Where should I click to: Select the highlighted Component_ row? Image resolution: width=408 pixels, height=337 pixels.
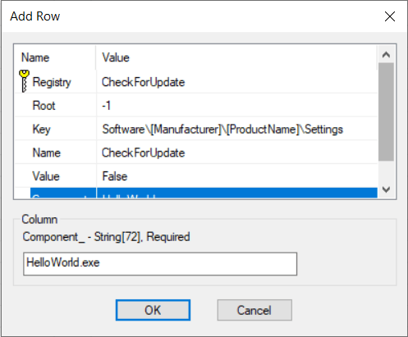coord(204,193)
